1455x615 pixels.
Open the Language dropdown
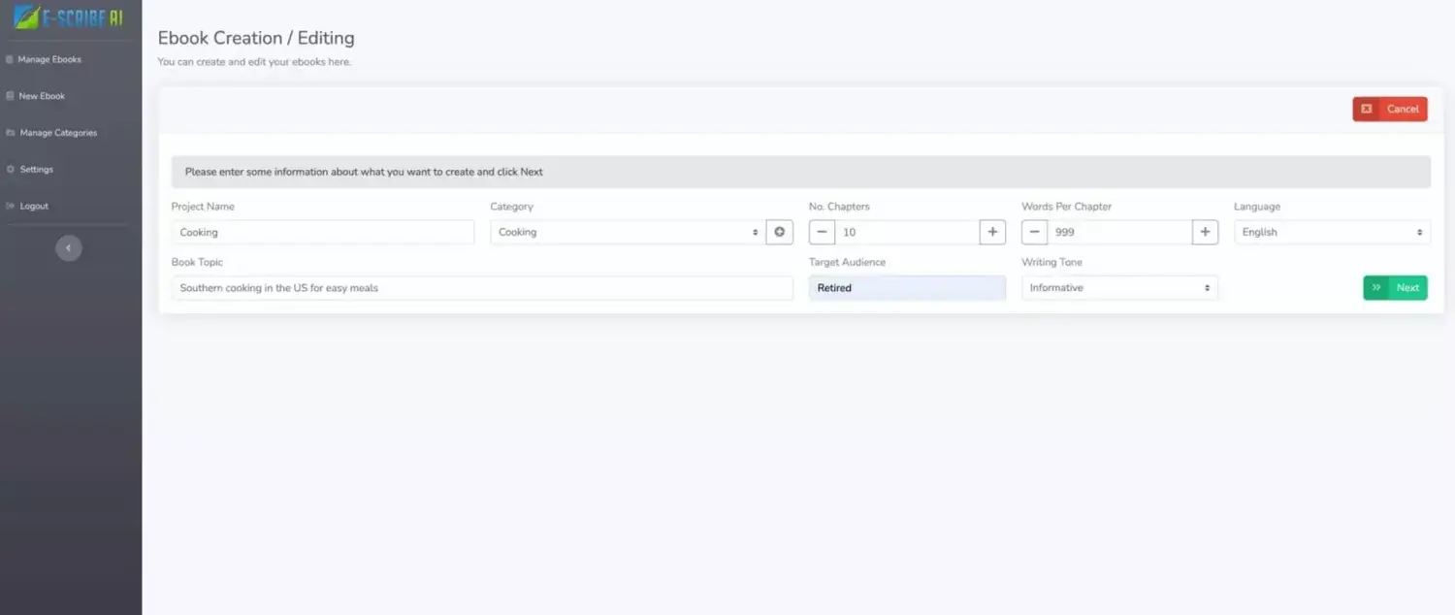(1331, 232)
